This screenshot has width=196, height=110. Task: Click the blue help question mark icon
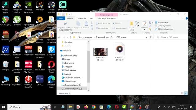(x=187, y=18)
